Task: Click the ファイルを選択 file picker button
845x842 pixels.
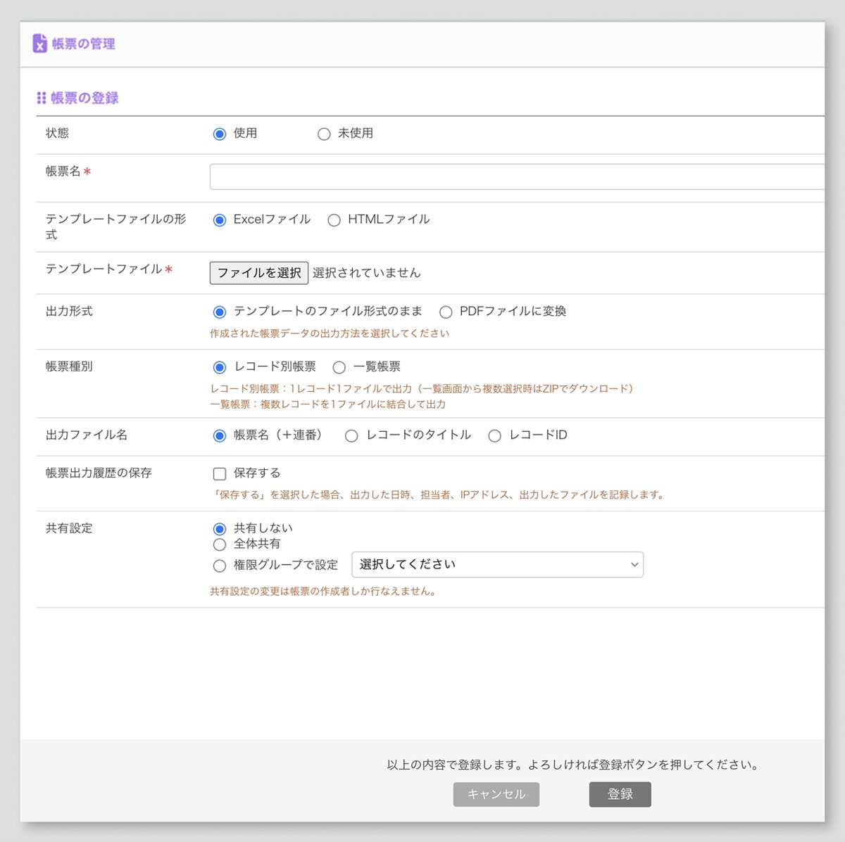Action: pos(258,273)
